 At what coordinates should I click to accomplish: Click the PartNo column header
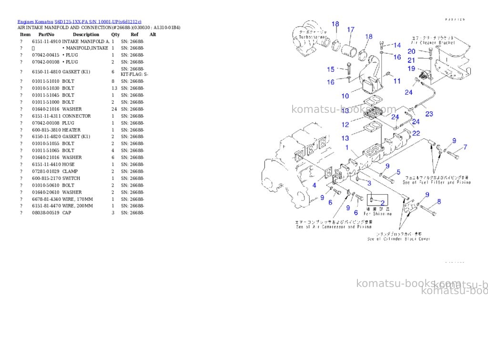pyautogui.click(x=46, y=34)
